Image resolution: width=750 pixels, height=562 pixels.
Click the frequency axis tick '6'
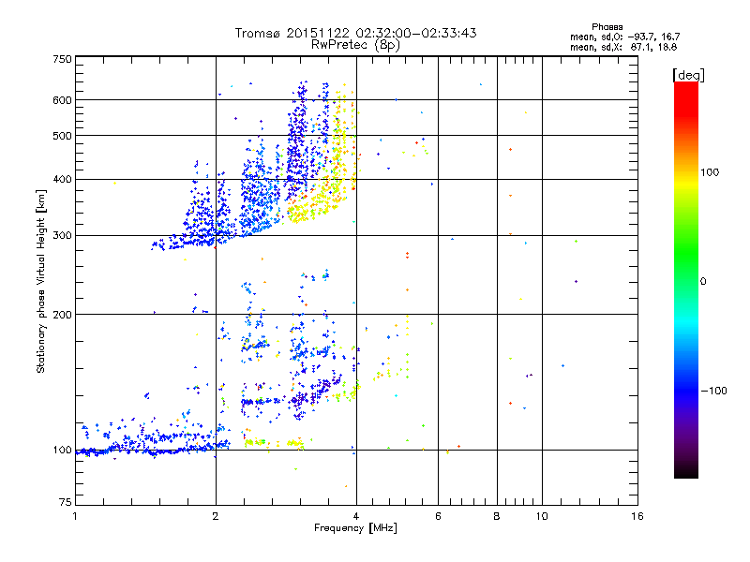click(438, 516)
